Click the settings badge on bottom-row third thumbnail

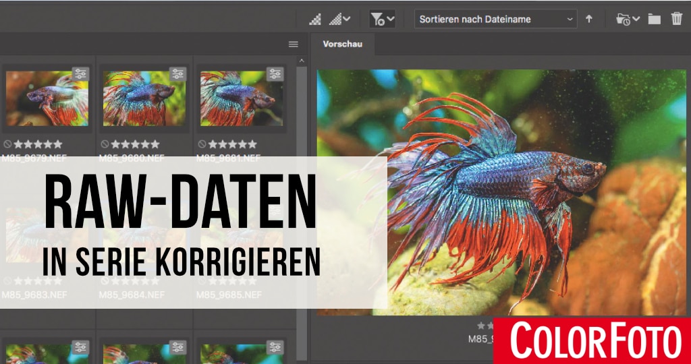[275, 347]
